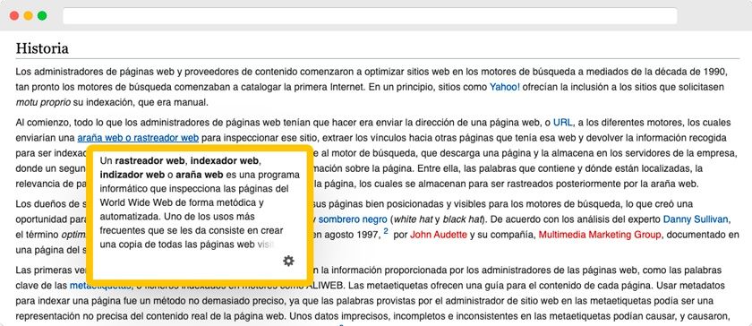Open the popup settings gear icon
The width and height of the screenshot is (752, 326).
[x=288, y=262]
